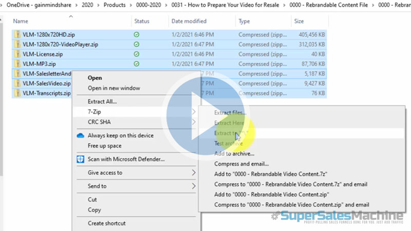
Task: Click the VLM-Transcripts.zip file icon
Action: 17,93
